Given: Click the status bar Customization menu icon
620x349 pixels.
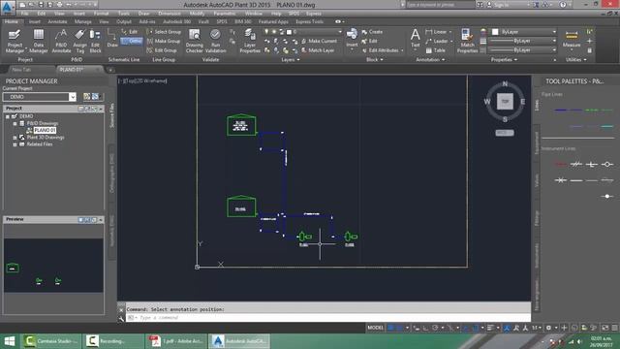Looking at the screenshot, I should 614,328.
